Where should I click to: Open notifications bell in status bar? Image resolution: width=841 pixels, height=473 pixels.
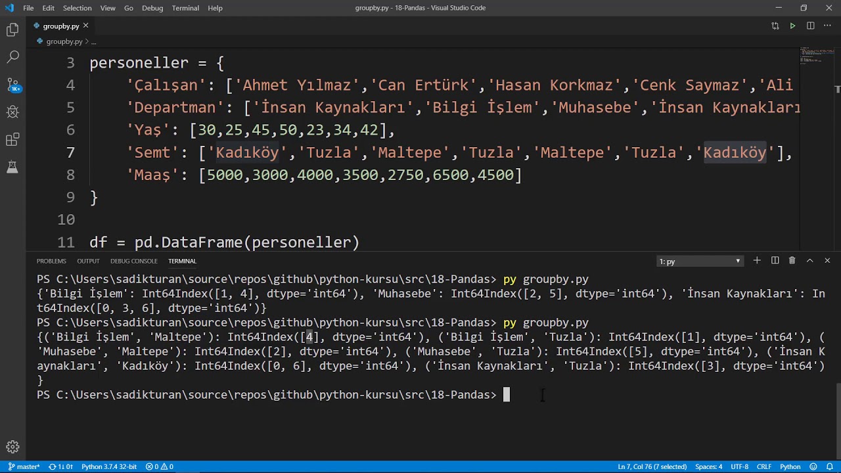coord(830,466)
